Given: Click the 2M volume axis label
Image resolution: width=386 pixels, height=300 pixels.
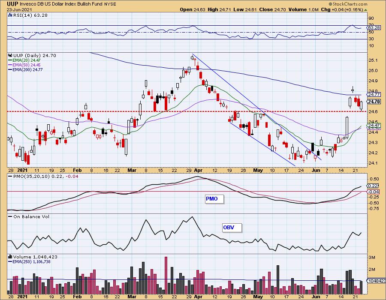Looking at the screenshot, I should [372, 269].
